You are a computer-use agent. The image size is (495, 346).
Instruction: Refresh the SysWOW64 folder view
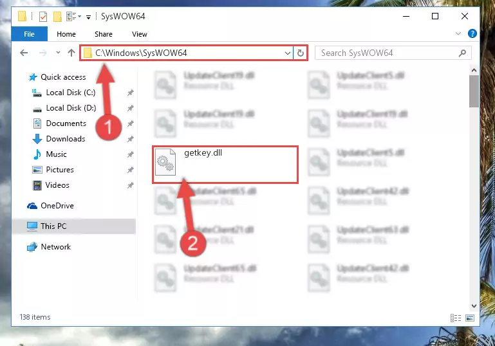[300, 53]
